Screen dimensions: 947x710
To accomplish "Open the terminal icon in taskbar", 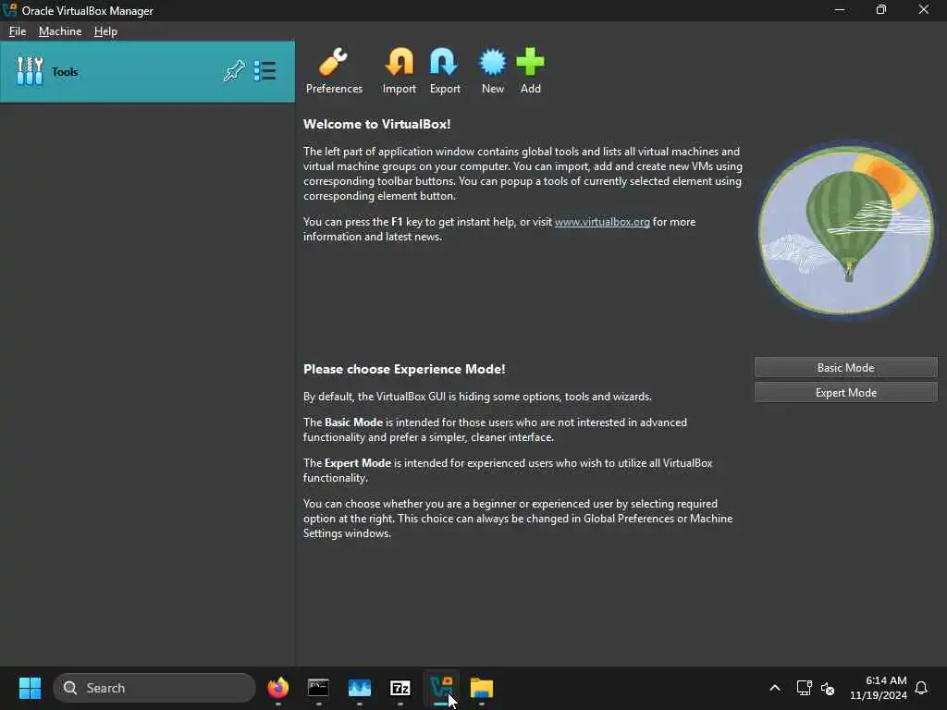I will [x=318, y=688].
